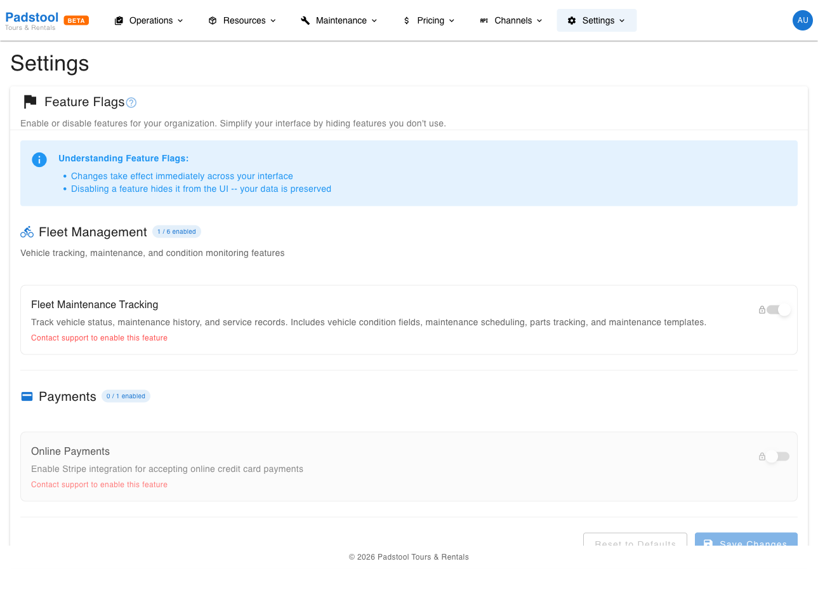
Task: Toggle the Online Payments switch
Action: (778, 457)
